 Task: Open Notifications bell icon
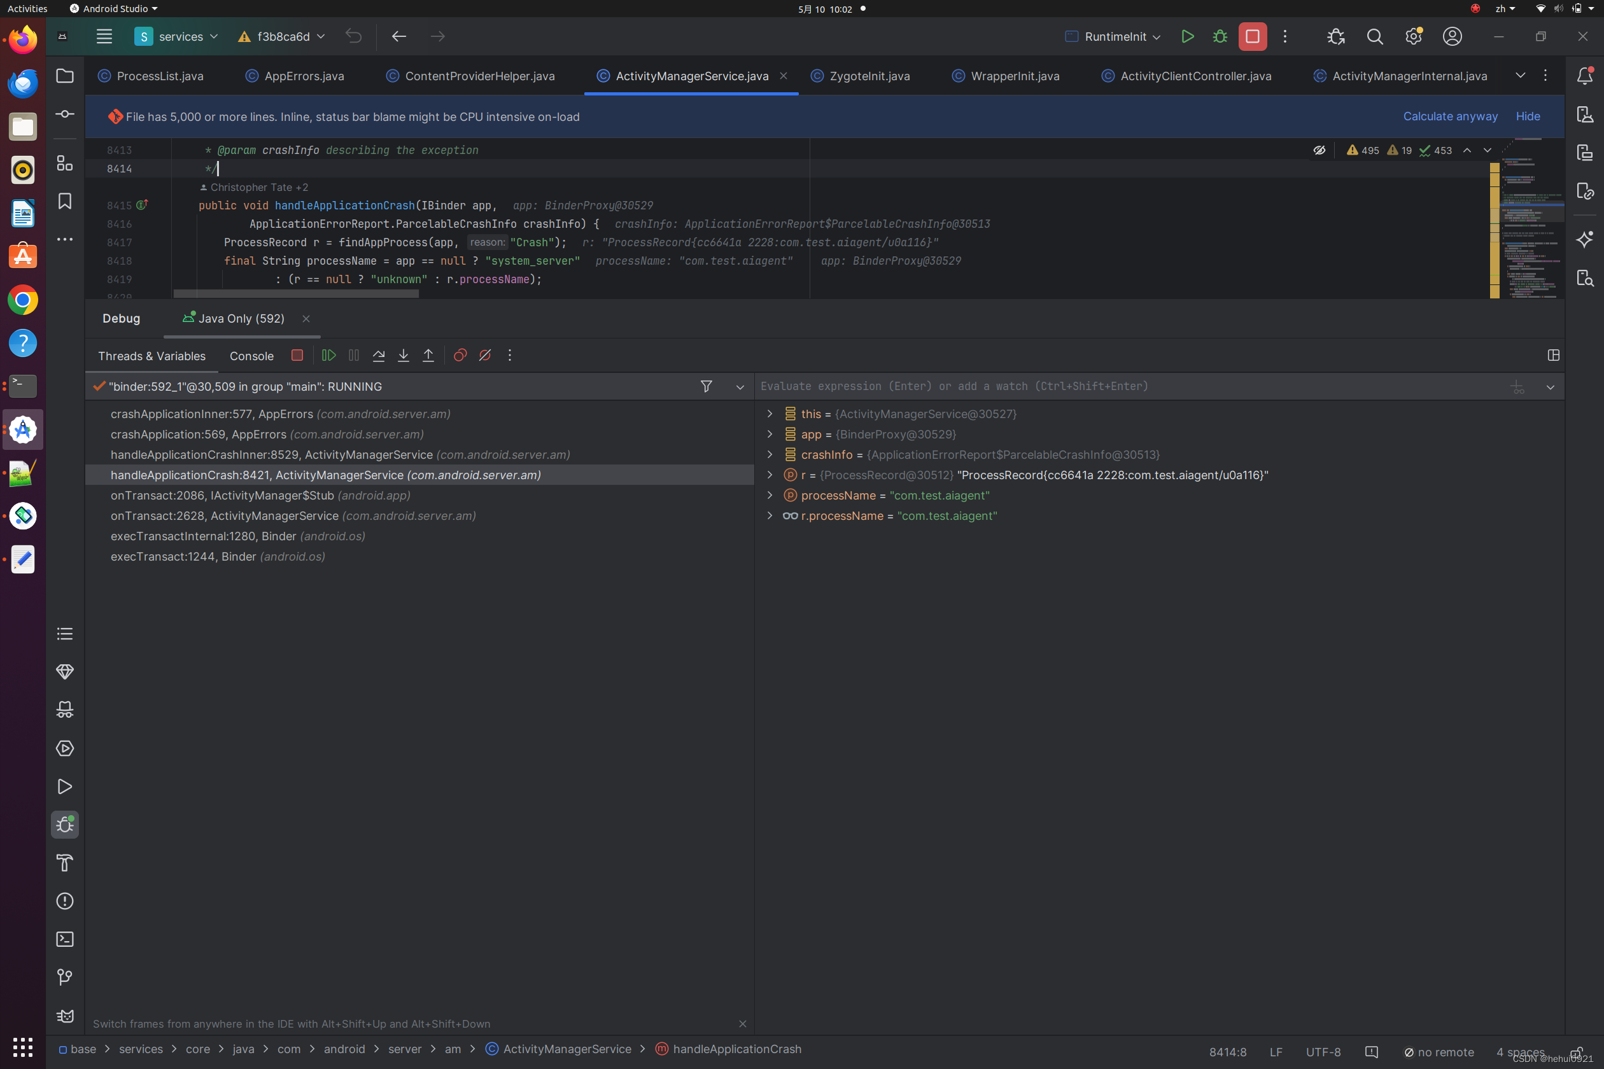point(1585,76)
